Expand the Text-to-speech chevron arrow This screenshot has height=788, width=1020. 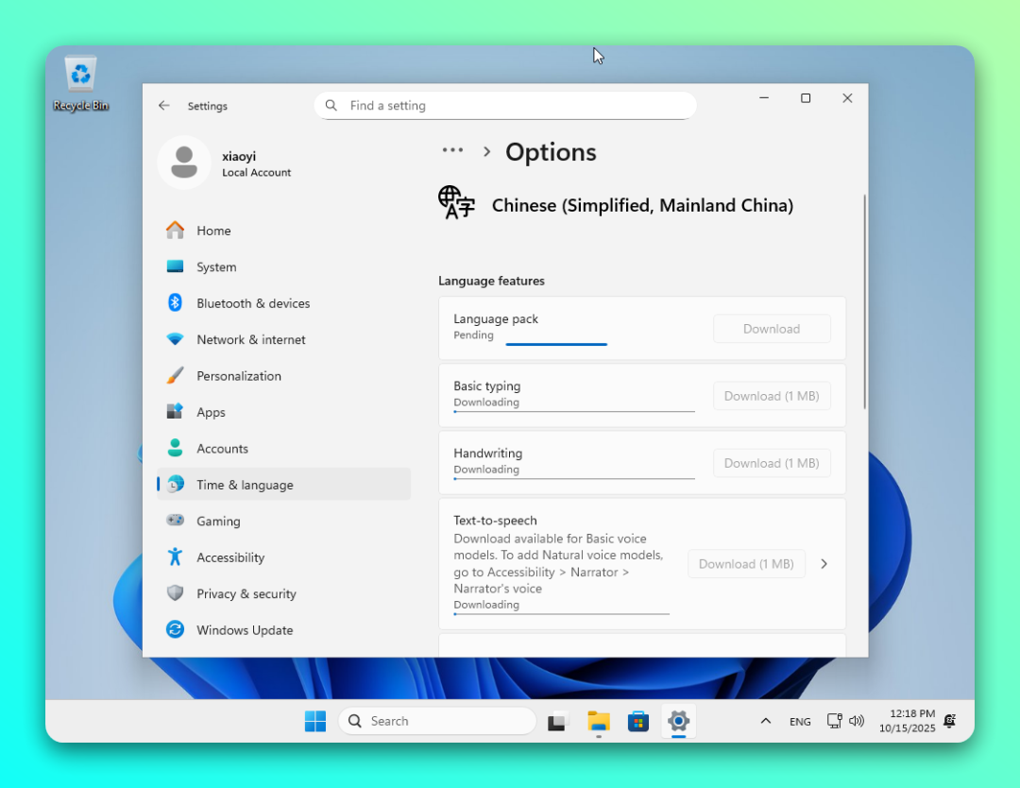pos(824,564)
